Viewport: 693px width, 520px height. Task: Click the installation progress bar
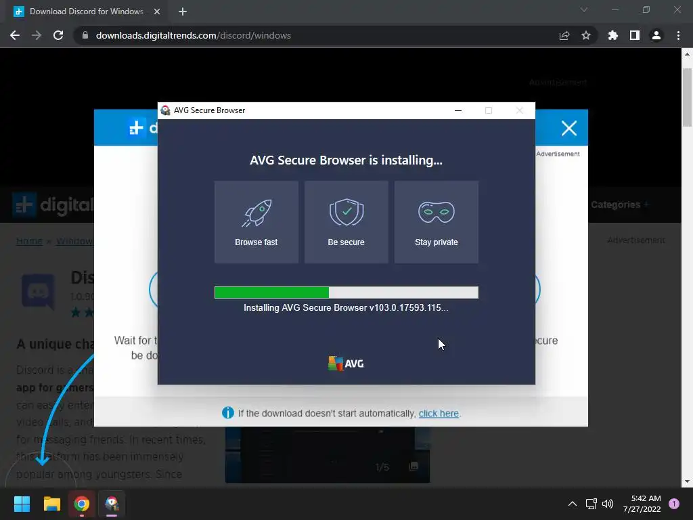coord(346,292)
